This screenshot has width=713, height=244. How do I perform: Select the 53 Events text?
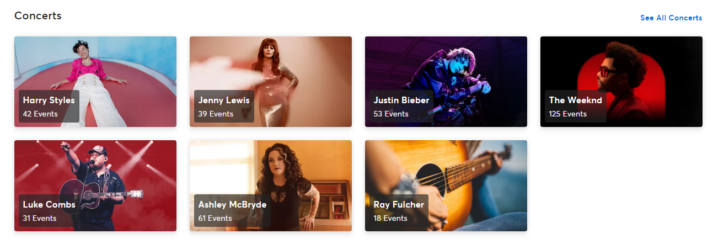tap(391, 114)
